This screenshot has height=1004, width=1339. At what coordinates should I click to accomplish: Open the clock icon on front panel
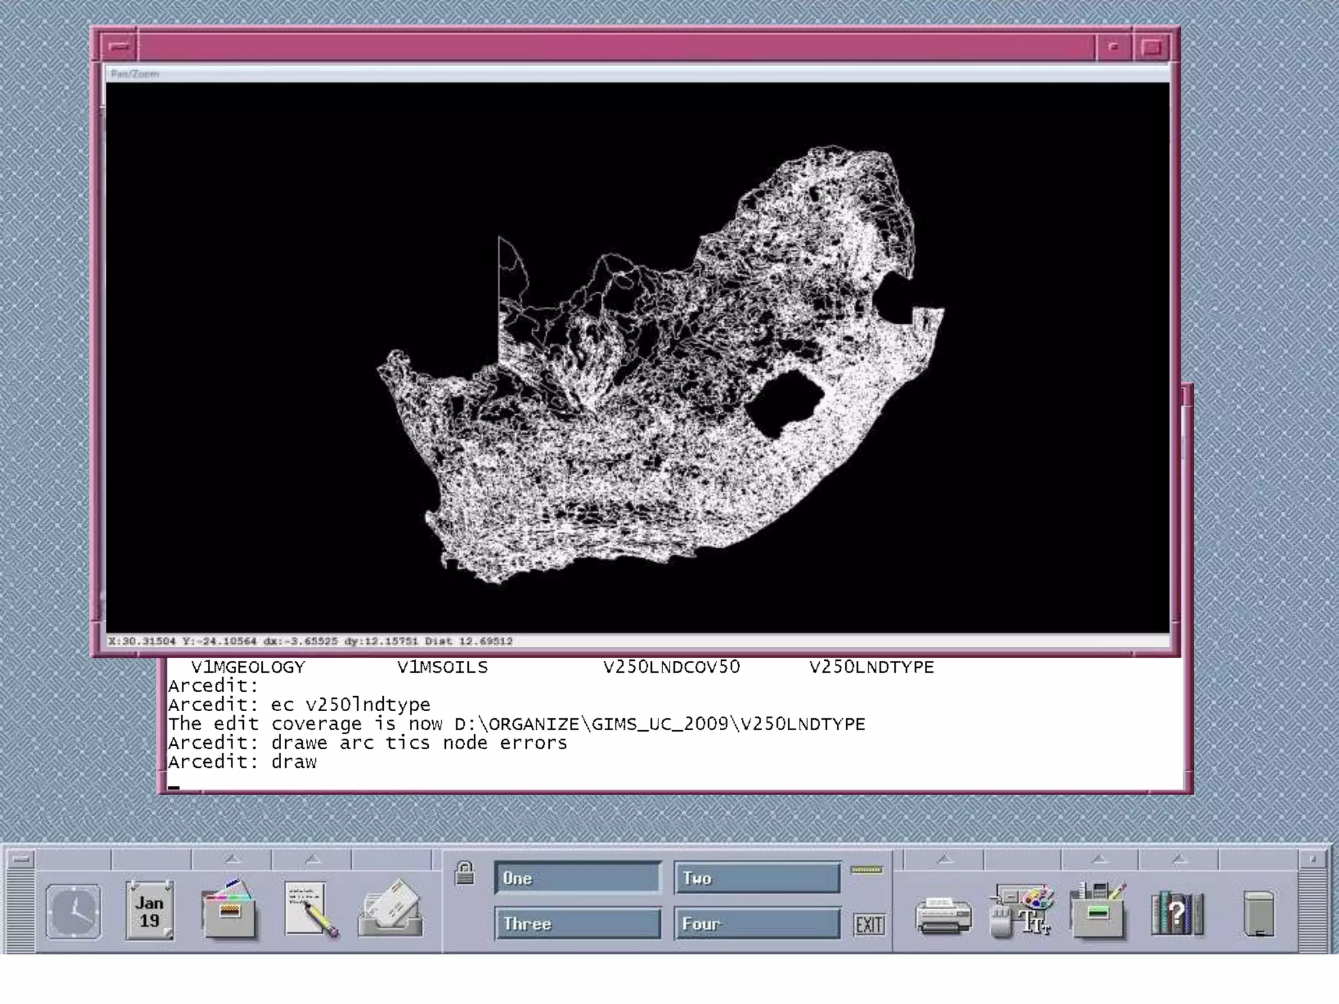pyautogui.click(x=73, y=911)
